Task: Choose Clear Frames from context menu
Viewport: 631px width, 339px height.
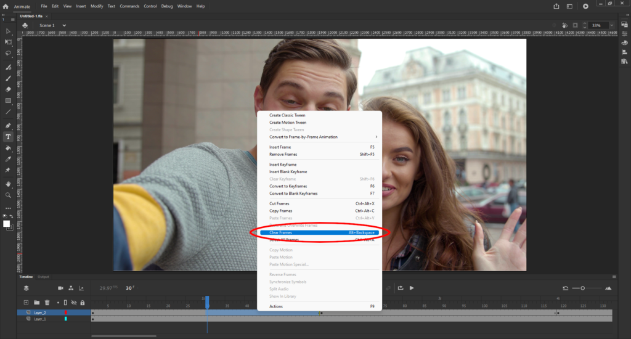Action: coord(281,232)
